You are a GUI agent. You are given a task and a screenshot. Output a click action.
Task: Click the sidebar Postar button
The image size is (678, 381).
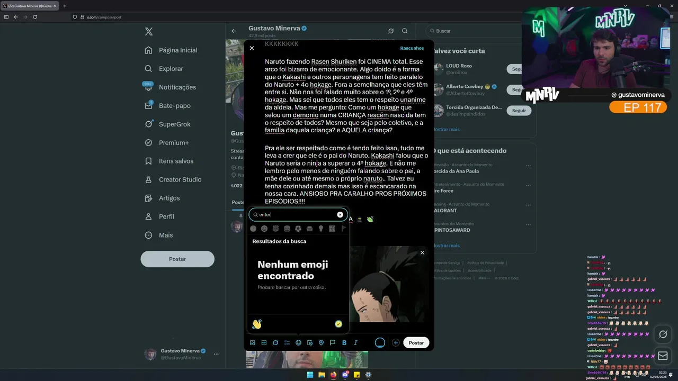click(177, 259)
